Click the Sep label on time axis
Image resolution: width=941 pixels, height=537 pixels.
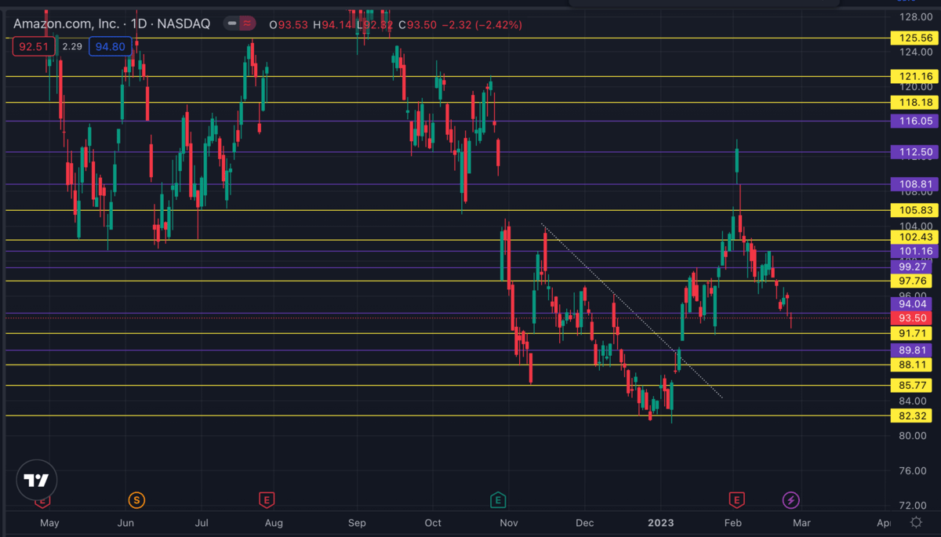click(358, 522)
